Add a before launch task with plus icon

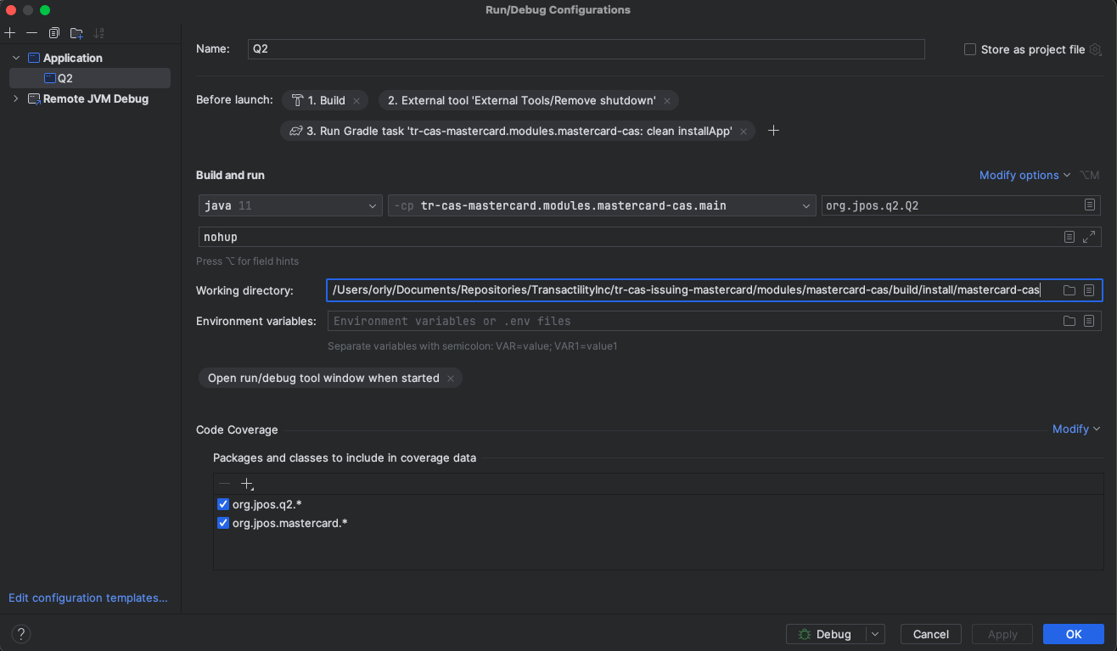[773, 131]
